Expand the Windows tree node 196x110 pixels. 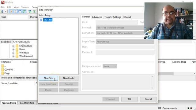coord(13,53)
